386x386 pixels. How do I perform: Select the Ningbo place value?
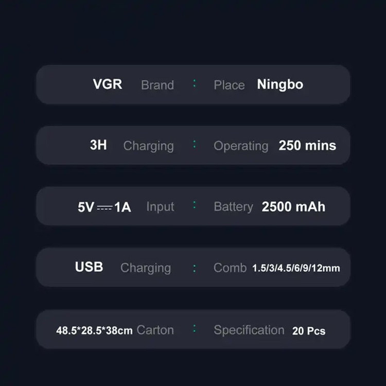[280, 84]
